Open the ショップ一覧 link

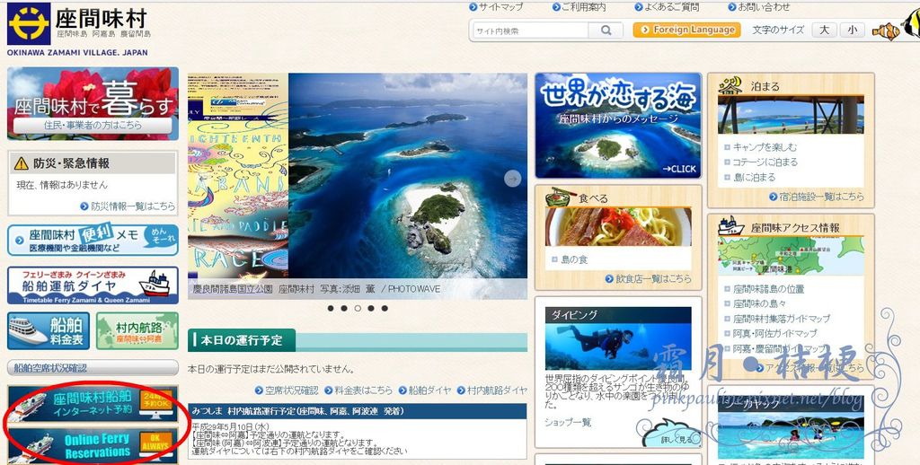point(568,422)
